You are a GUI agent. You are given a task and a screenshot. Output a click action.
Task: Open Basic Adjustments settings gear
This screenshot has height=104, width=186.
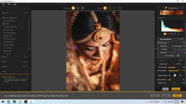pos(181,39)
